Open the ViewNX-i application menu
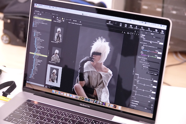The width and height of the screenshot is (186, 124). 40,5
